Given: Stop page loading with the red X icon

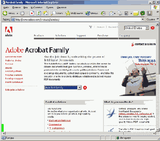Looking at the screenshot, I should point(32,13).
